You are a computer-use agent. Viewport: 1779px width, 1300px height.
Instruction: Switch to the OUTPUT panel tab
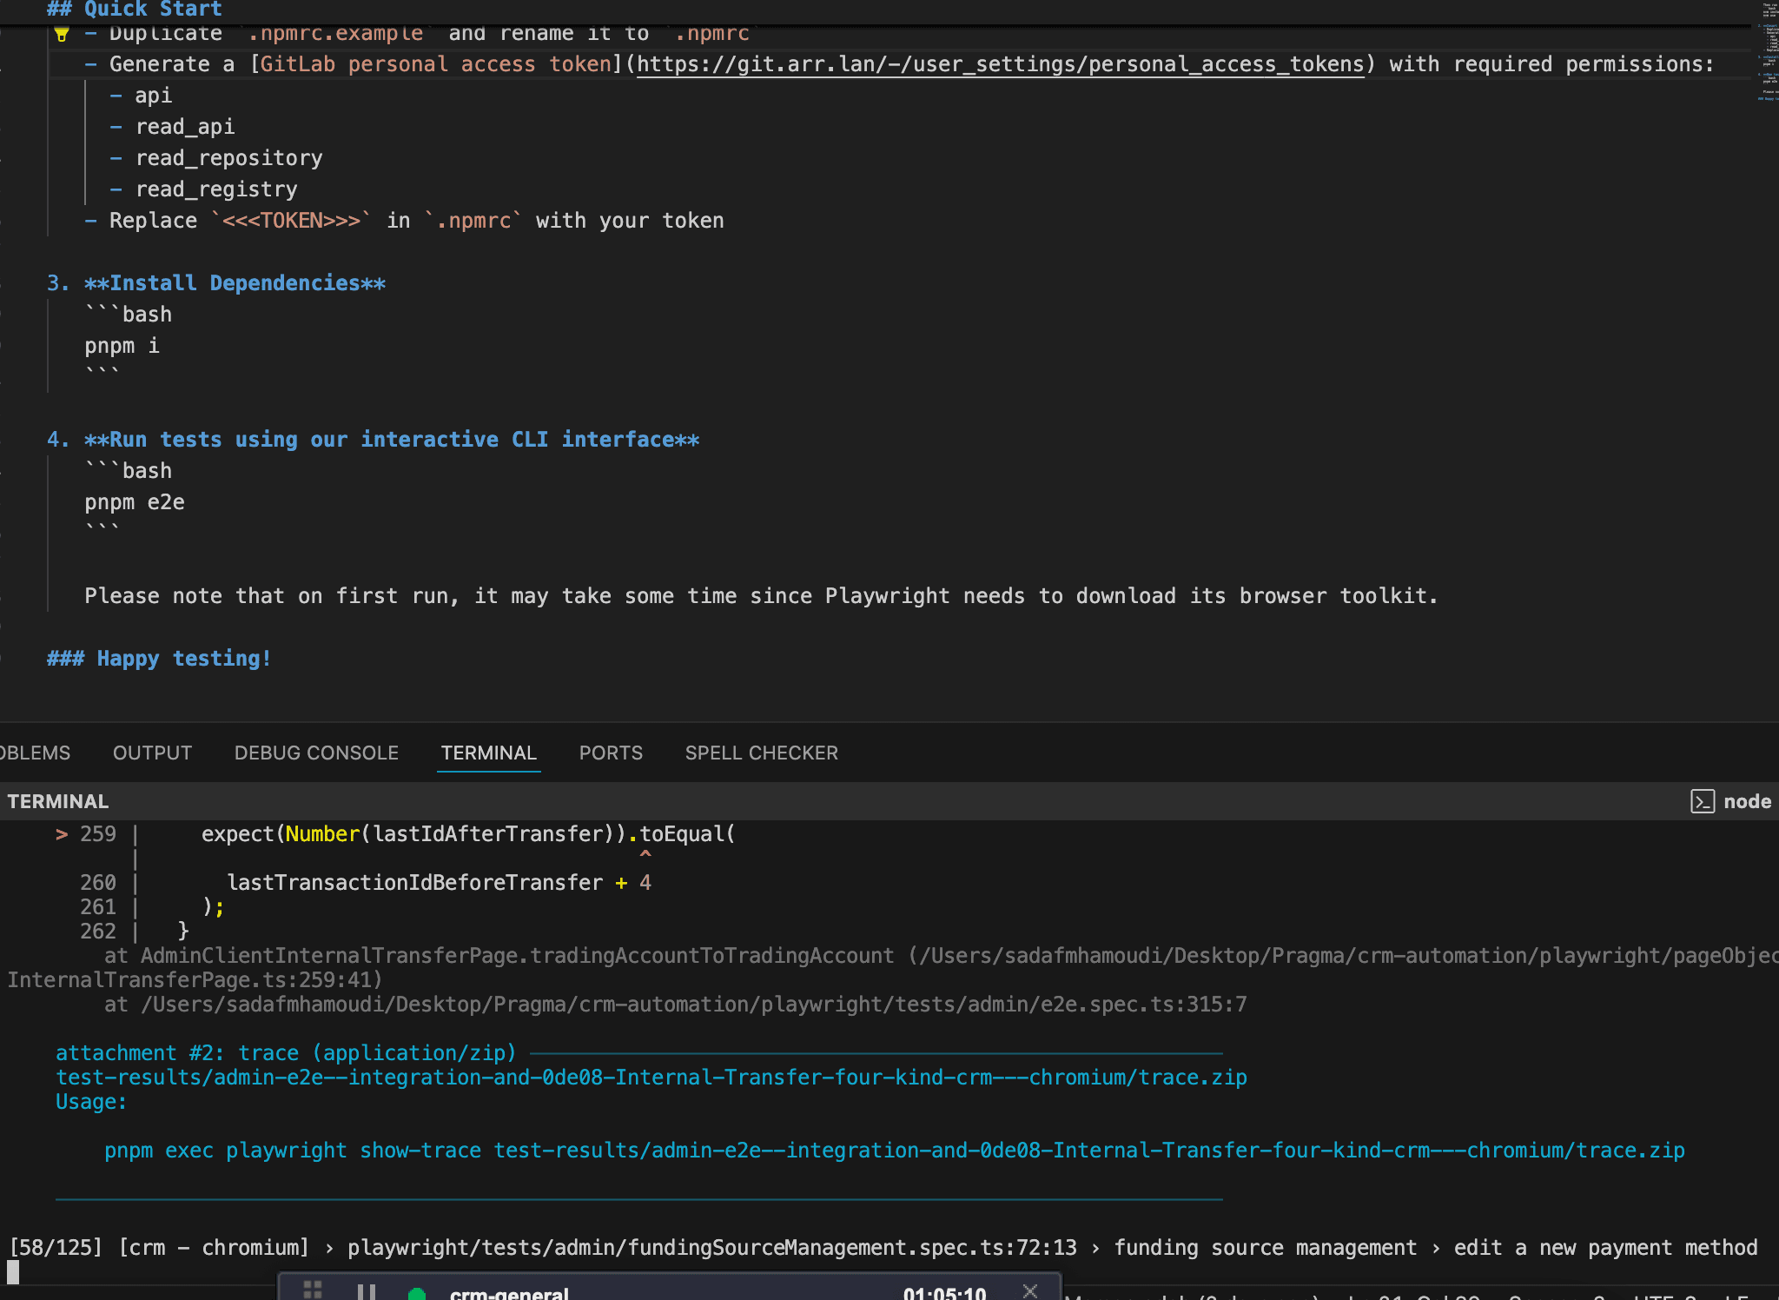(152, 753)
